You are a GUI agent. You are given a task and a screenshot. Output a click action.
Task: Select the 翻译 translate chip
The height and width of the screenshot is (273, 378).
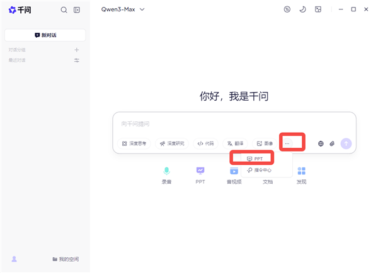pos(235,143)
